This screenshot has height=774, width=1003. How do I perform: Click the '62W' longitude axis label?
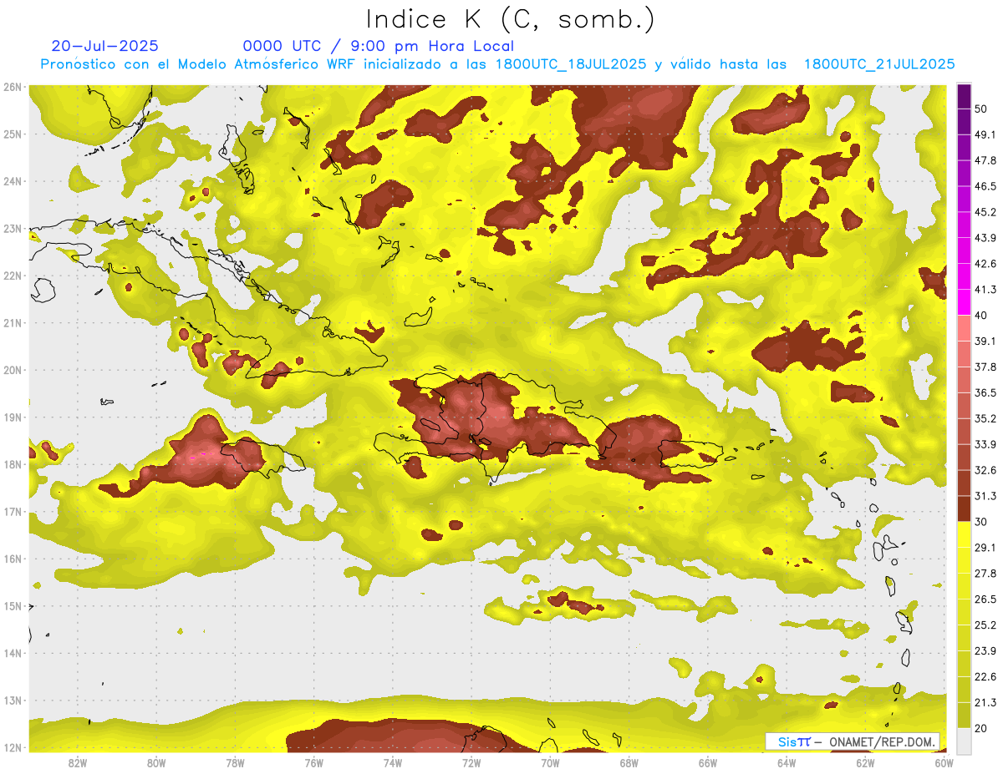[866, 762]
